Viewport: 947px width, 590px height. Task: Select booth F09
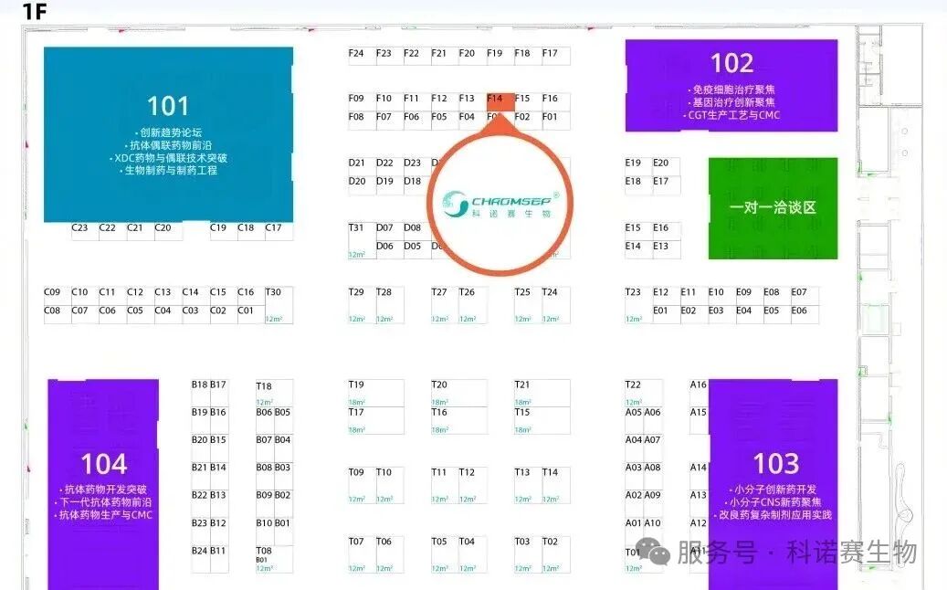pyautogui.click(x=362, y=102)
